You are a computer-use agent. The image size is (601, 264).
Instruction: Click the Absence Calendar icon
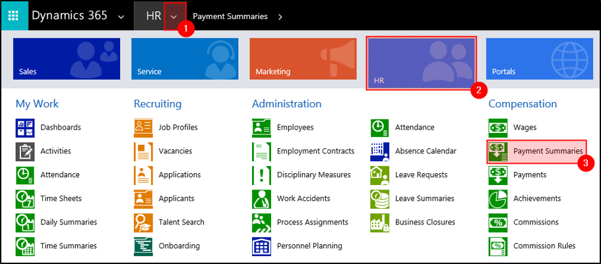coord(379,151)
